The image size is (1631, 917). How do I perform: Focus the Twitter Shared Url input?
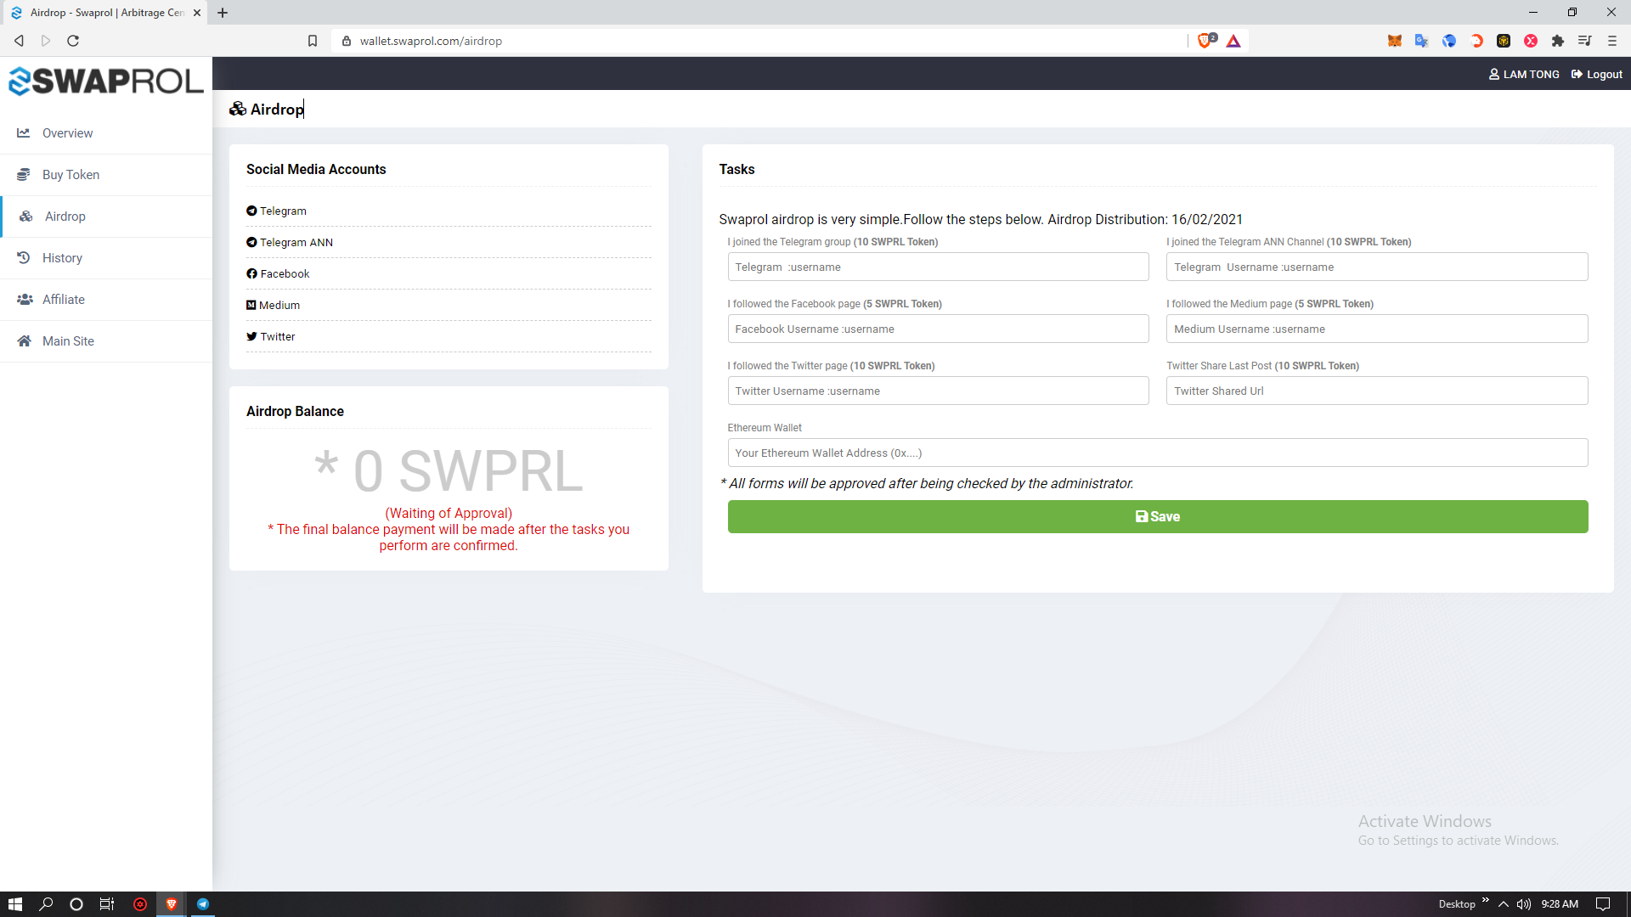point(1376,391)
